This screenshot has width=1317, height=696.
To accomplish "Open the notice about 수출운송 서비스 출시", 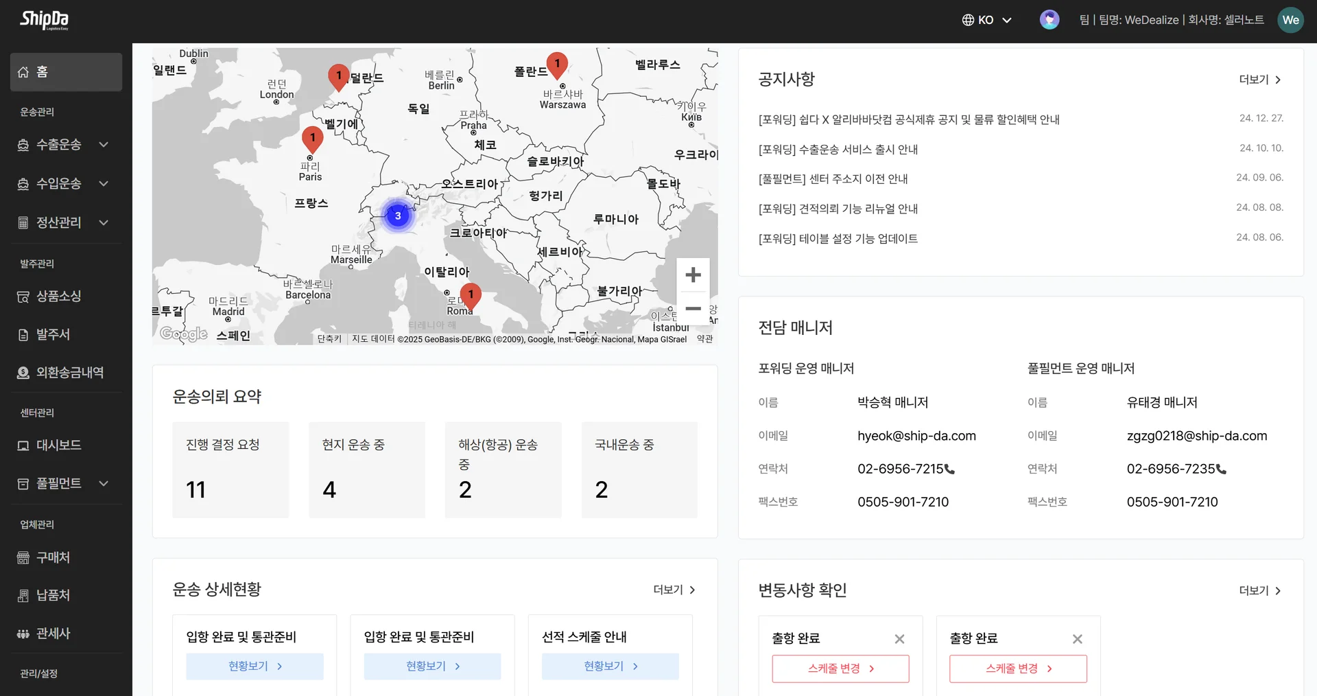I will pos(838,149).
